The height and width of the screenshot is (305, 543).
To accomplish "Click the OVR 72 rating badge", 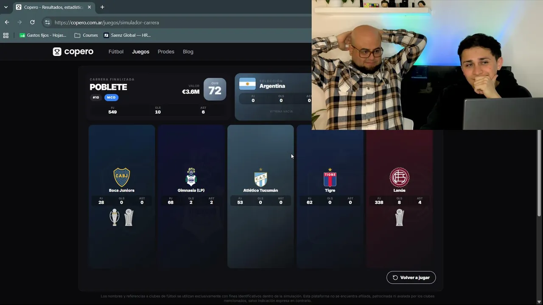I will point(215,89).
